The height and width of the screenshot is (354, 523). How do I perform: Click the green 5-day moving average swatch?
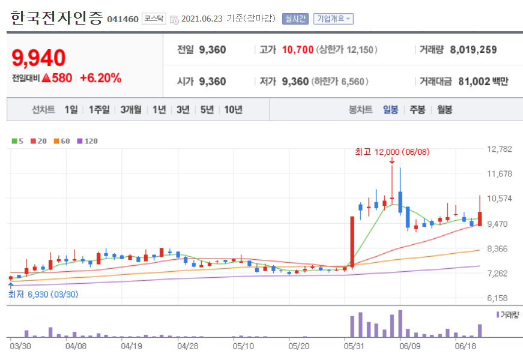pyautogui.click(x=14, y=141)
